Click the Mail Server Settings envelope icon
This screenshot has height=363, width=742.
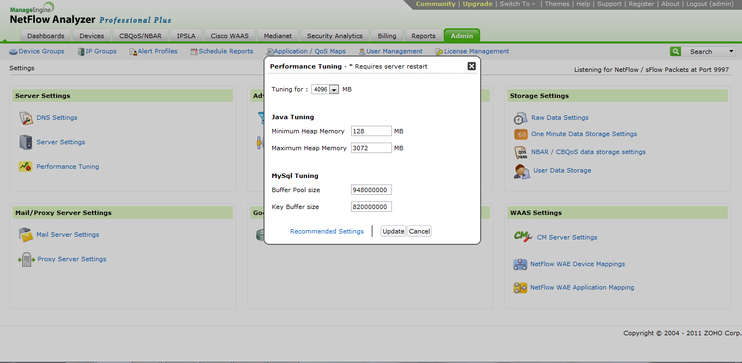(26, 235)
